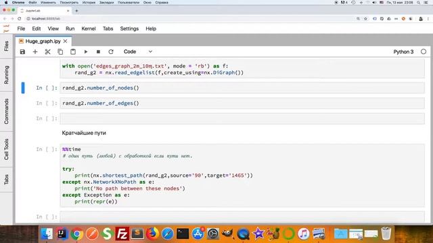This screenshot has width=433, height=243.
Task: Run the selected cell
Action: [x=86, y=52]
